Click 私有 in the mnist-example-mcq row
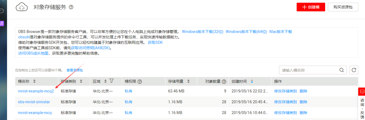The height and width of the screenshot is (120, 365). click(x=129, y=113)
